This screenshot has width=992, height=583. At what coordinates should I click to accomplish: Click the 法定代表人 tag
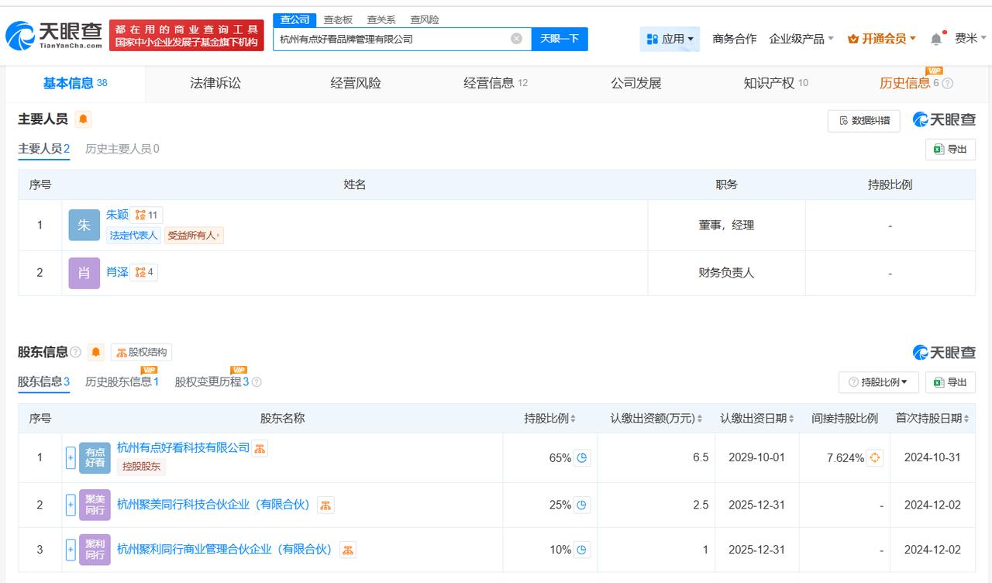[x=133, y=235]
